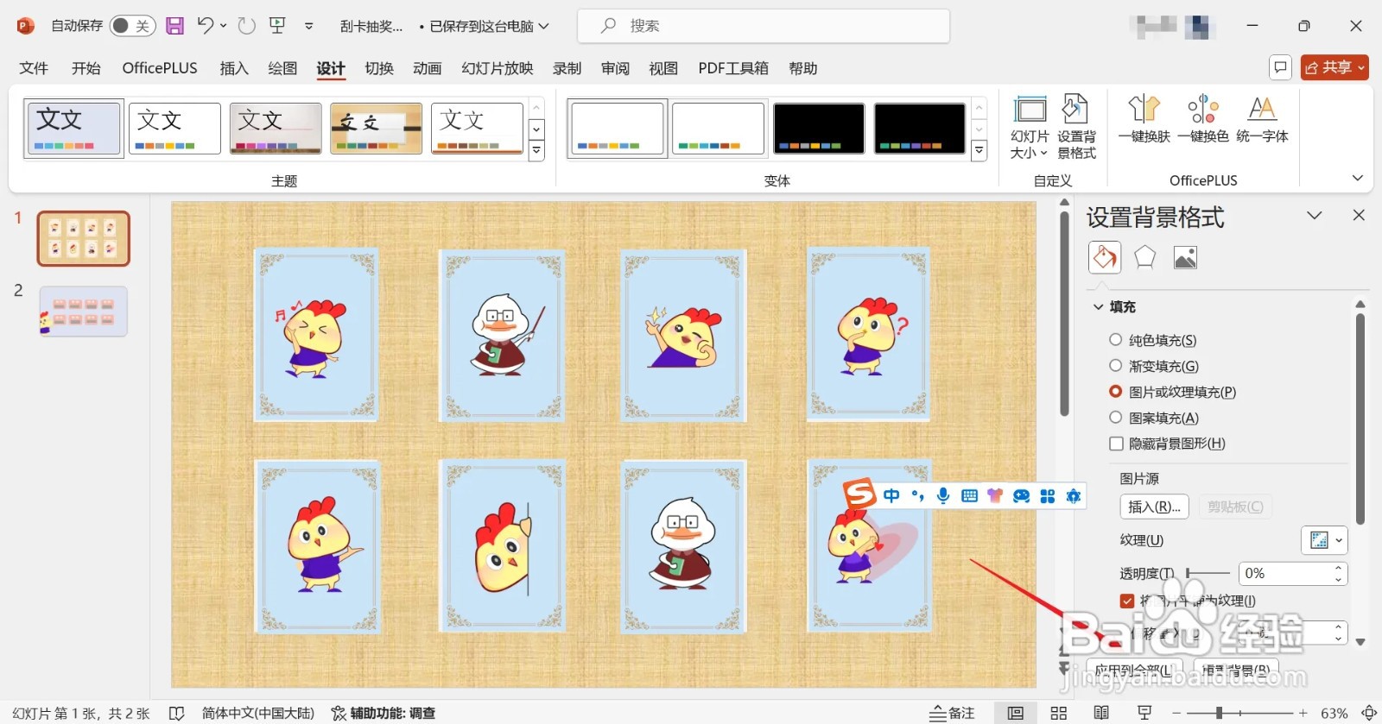The image size is (1382, 724).
Task: Switch to the PDF工具箱 tab
Action: (733, 68)
